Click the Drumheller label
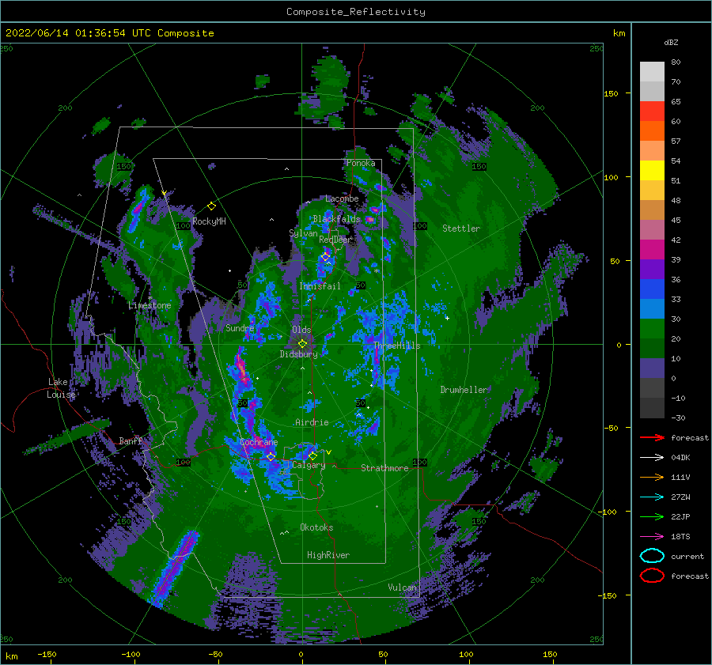 (464, 390)
